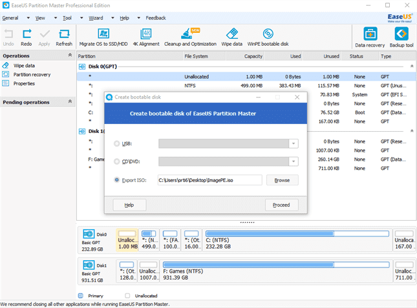Click the Undo toolbar icon
This screenshot has height=308, width=417.
8,34
